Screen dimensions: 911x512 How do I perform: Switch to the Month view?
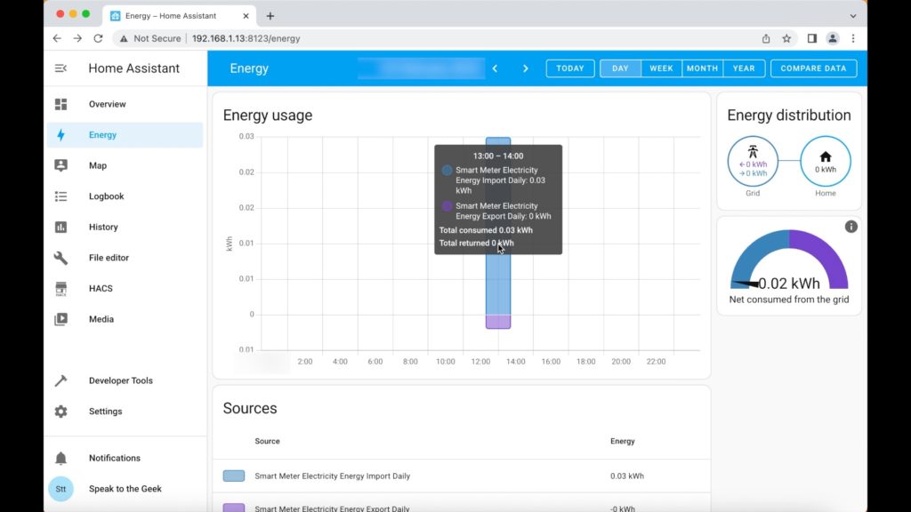pos(703,68)
